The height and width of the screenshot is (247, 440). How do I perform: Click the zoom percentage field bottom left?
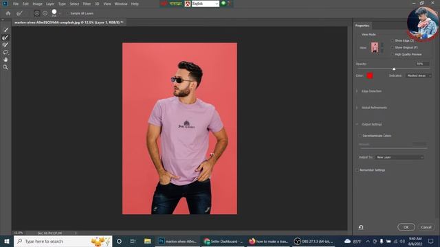click(19, 233)
